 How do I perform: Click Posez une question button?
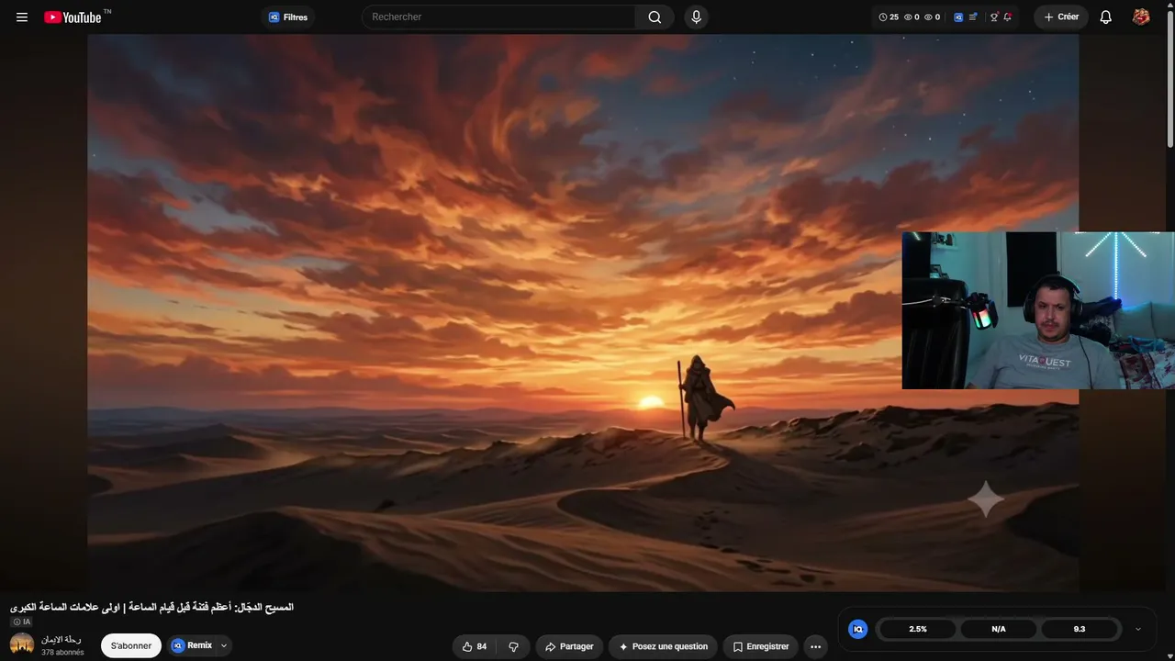click(x=664, y=646)
